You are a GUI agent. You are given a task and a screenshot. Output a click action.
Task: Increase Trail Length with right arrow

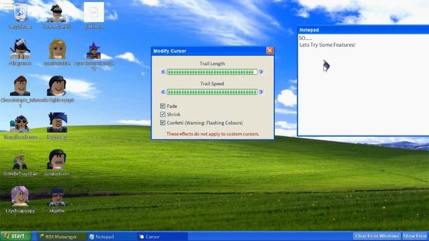[x=261, y=72]
